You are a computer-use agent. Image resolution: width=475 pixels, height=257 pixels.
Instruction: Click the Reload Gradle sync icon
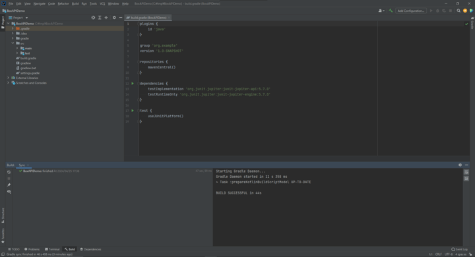coord(9,172)
